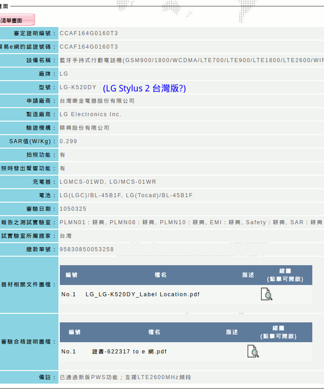
Task: Click battery value LG(LGC)/BL-45B1F
Action: pyautogui.click(x=90, y=195)
